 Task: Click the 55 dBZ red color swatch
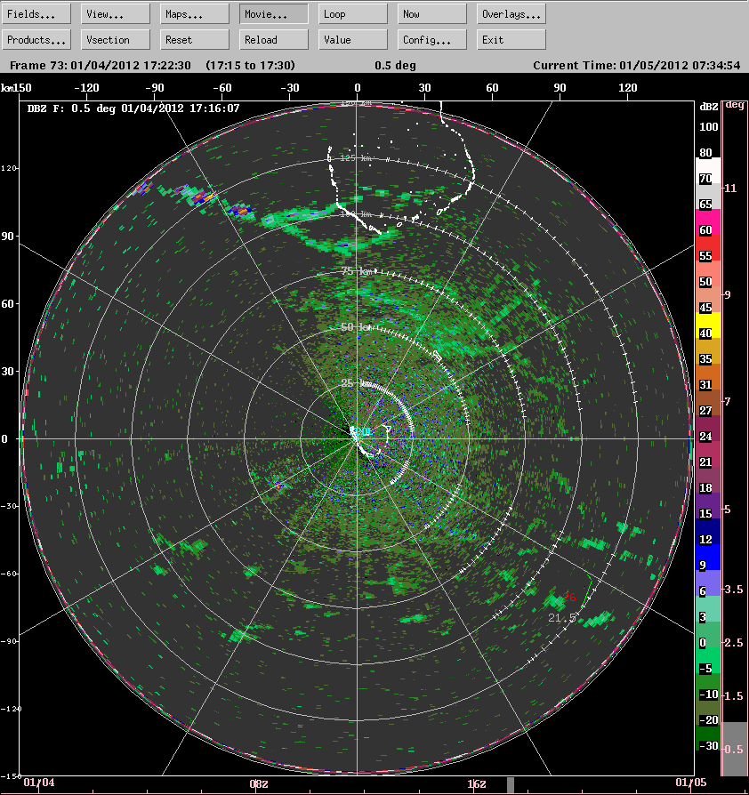tap(708, 247)
